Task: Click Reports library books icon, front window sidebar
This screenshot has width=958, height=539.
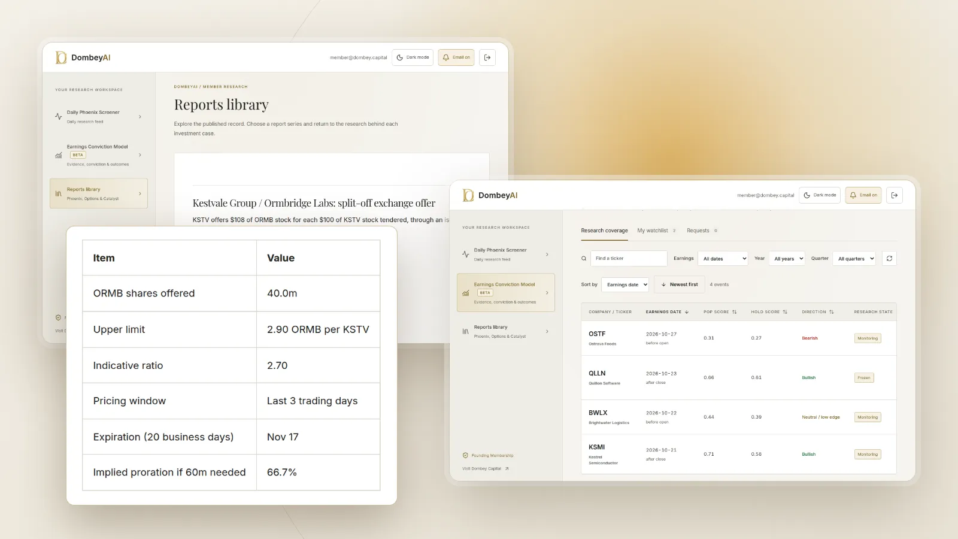Action: tap(465, 331)
